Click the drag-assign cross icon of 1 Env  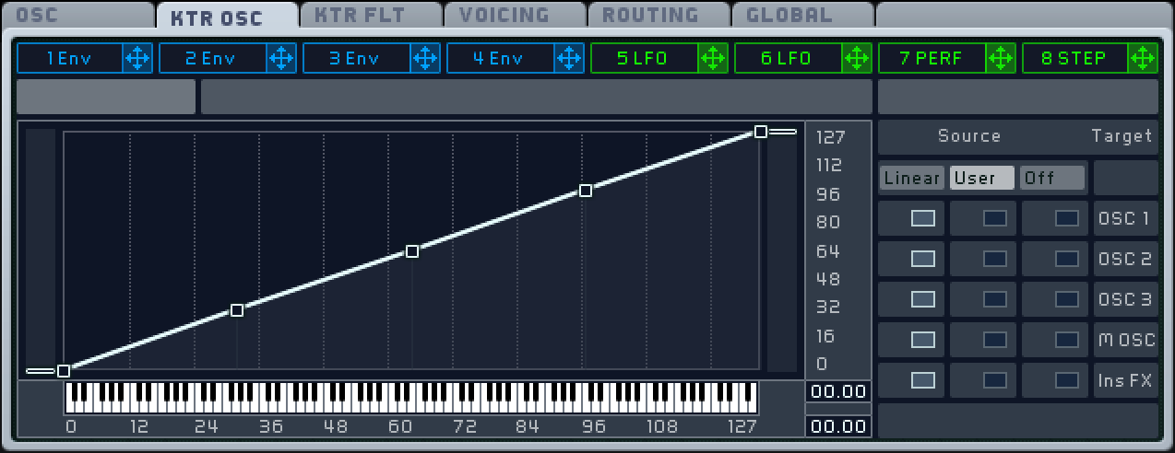pos(137,59)
